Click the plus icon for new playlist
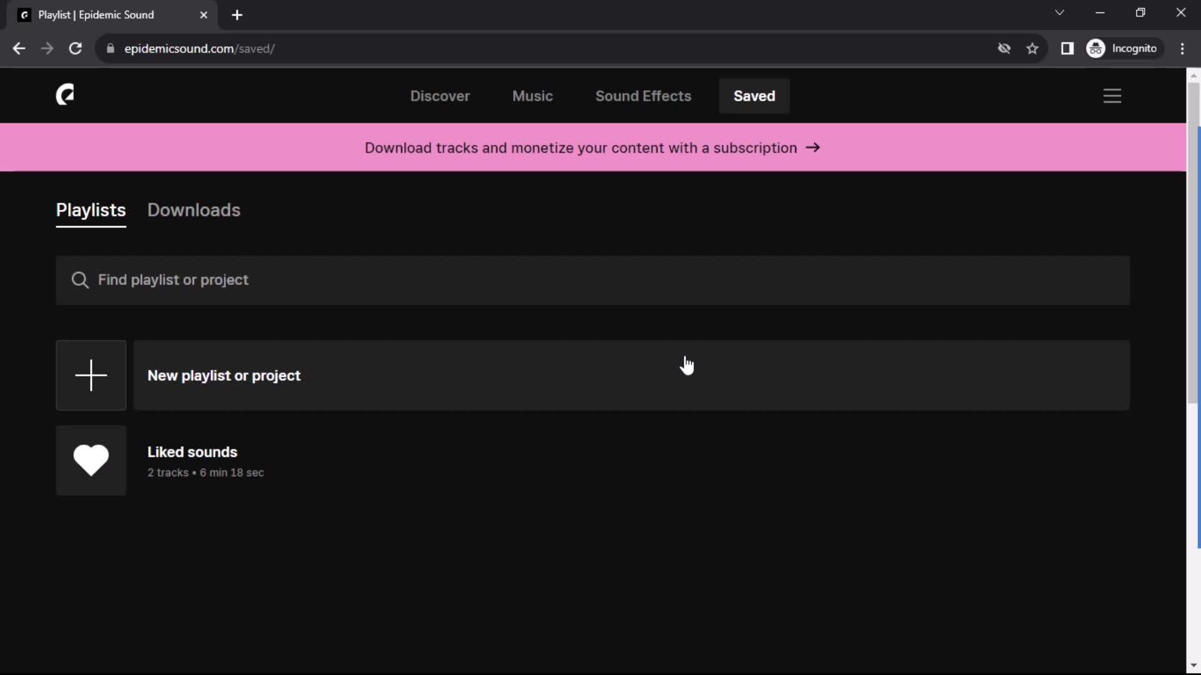The height and width of the screenshot is (675, 1201). [91, 375]
